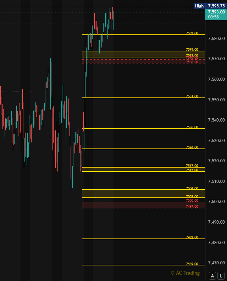Screen dimensions: 227x281
Task: Click the 7,530.00 price axis tick
Action: tap(216, 140)
